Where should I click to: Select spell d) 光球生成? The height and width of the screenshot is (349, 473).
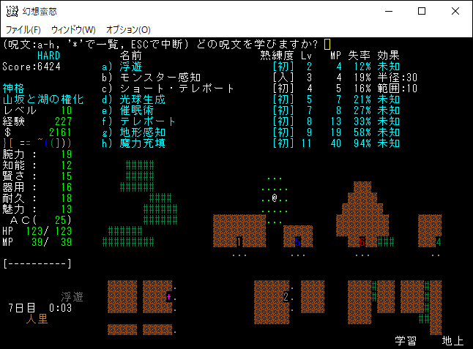point(143,100)
